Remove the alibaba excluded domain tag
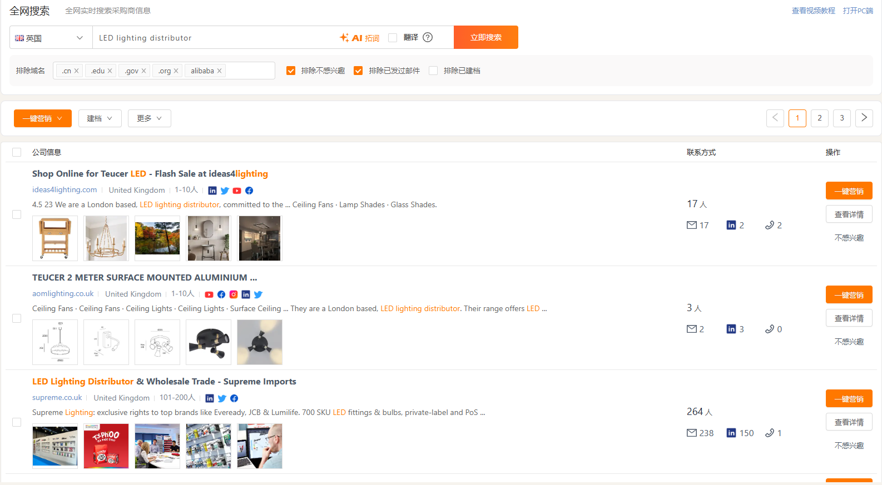Image resolution: width=882 pixels, height=485 pixels. (219, 71)
